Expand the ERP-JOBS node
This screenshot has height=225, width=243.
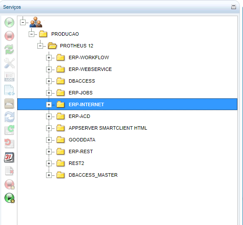49,93
